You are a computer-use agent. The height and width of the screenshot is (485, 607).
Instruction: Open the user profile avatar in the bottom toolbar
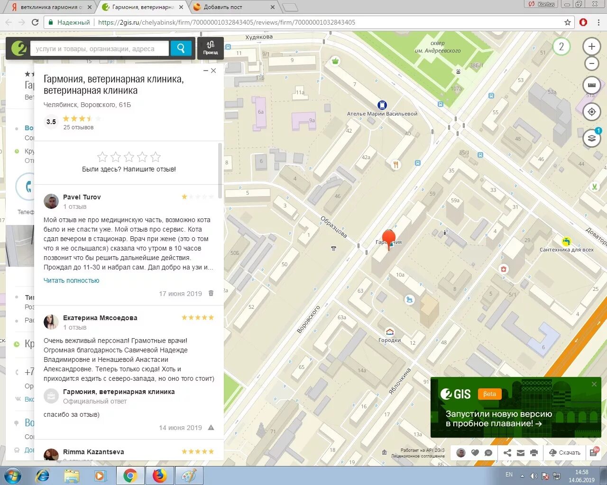point(461,453)
